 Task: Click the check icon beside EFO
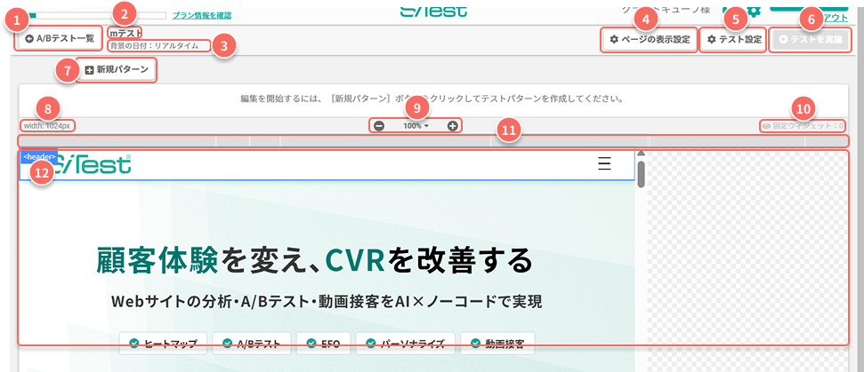[311, 344]
